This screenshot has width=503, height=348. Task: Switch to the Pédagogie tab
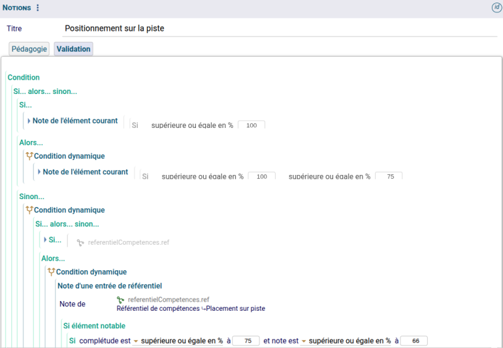click(x=29, y=49)
